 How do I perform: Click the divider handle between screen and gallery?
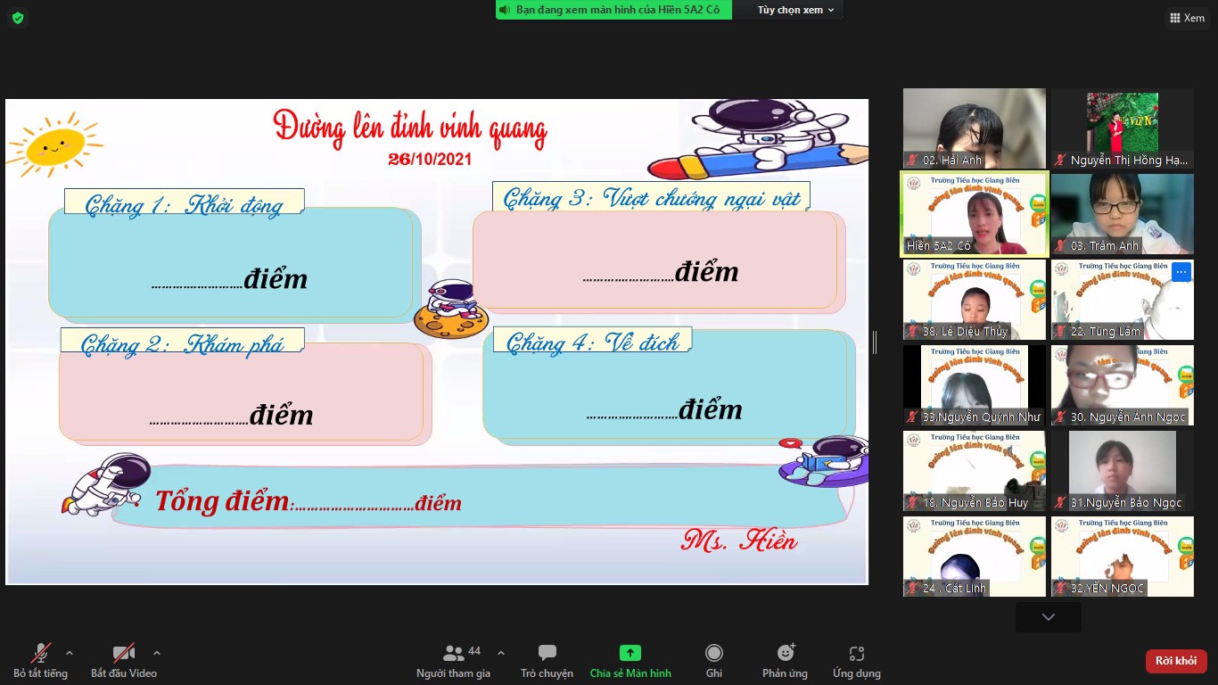click(875, 342)
